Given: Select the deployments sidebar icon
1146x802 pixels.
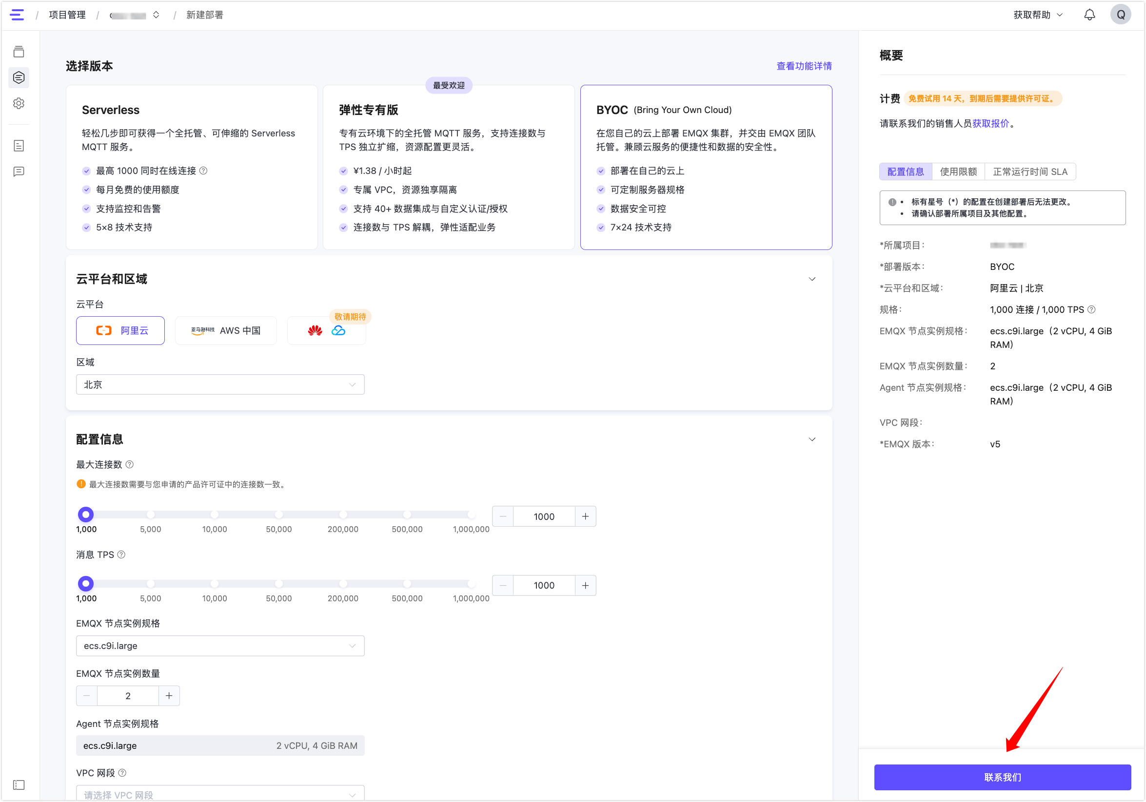Looking at the screenshot, I should pyautogui.click(x=19, y=77).
